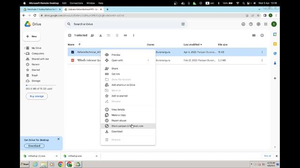Choose Download from the context menu

click(x=128, y=132)
